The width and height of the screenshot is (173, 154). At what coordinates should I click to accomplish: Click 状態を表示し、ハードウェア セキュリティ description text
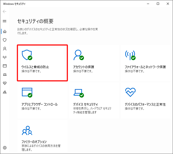92,110
